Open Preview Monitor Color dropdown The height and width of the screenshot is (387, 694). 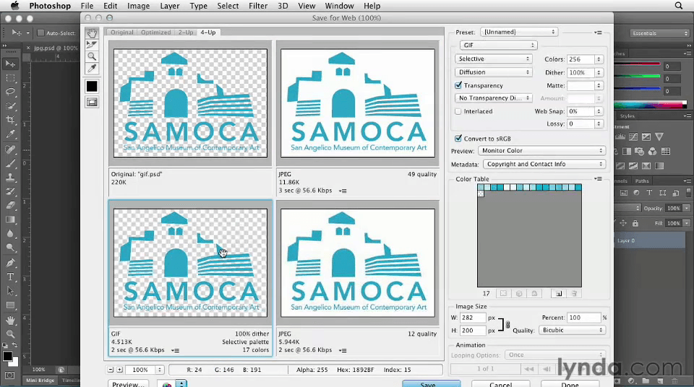click(x=541, y=151)
